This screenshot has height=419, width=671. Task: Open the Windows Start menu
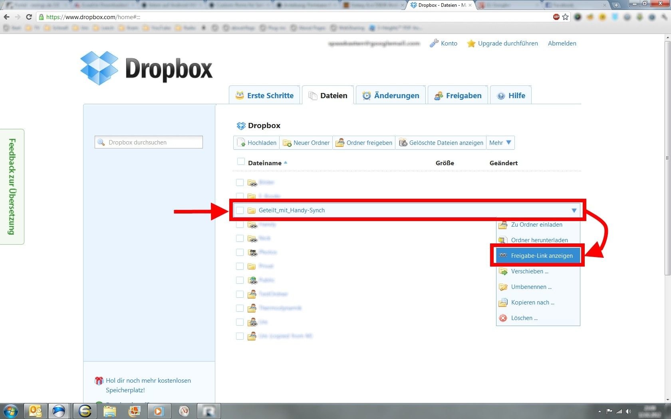tap(11, 411)
